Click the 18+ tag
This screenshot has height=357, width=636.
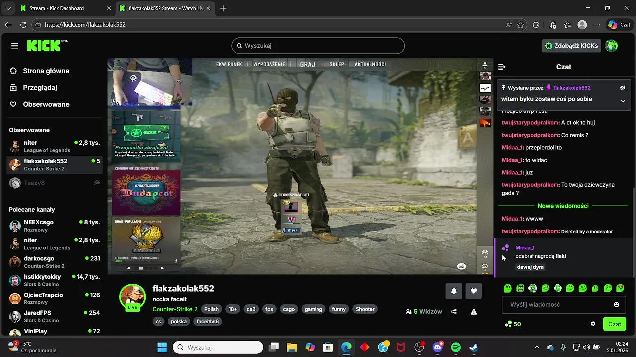(x=233, y=309)
